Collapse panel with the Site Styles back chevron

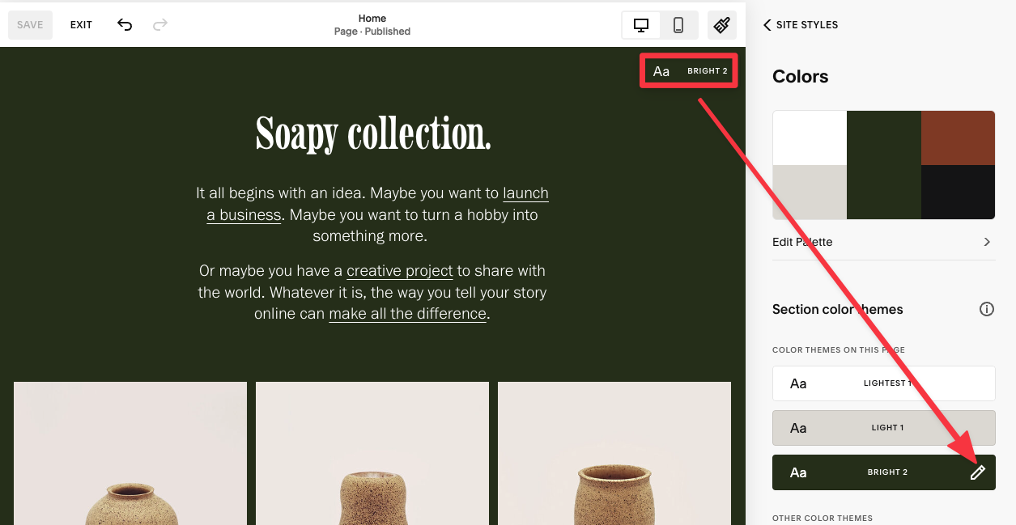(x=767, y=25)
